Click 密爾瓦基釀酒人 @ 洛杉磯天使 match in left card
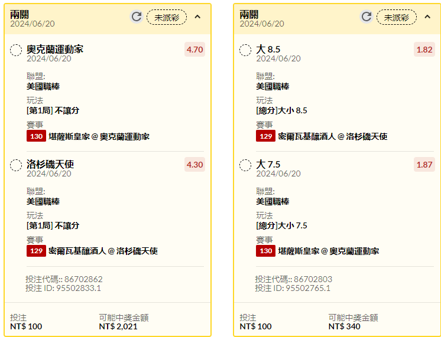Viewport: 441px width, 337px height. pyautogui.click(x=103, y=251)
